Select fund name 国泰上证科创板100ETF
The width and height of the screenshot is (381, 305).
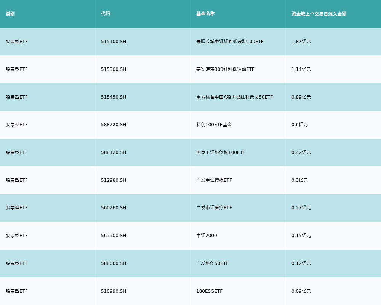click(221, 152)
